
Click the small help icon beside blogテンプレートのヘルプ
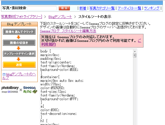4,74
